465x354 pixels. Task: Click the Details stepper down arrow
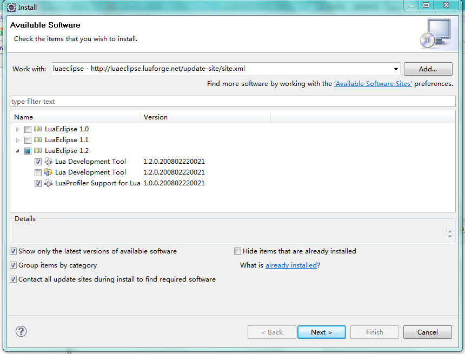point(450,236)
